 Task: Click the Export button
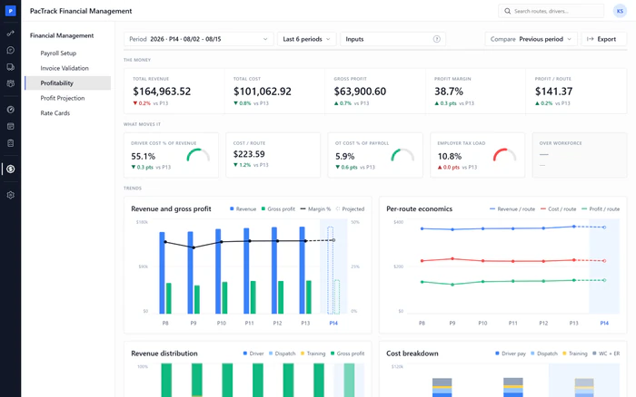pyautogui.click(x=604, y=39)
